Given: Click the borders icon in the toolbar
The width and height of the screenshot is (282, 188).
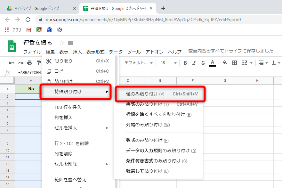Looking at the screenshot, I should [234, 63].
